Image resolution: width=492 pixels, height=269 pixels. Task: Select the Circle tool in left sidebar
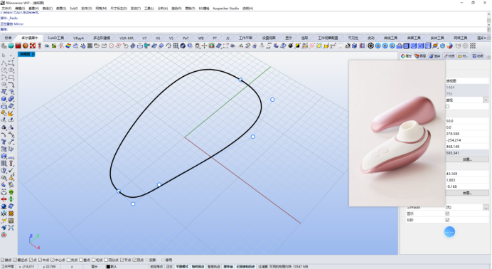4,70
